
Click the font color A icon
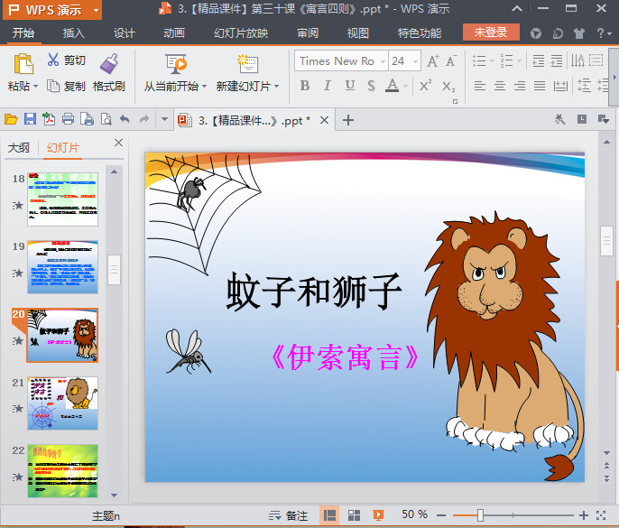[392, 86]
